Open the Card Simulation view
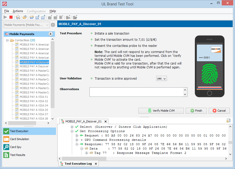 click(29, 139)
